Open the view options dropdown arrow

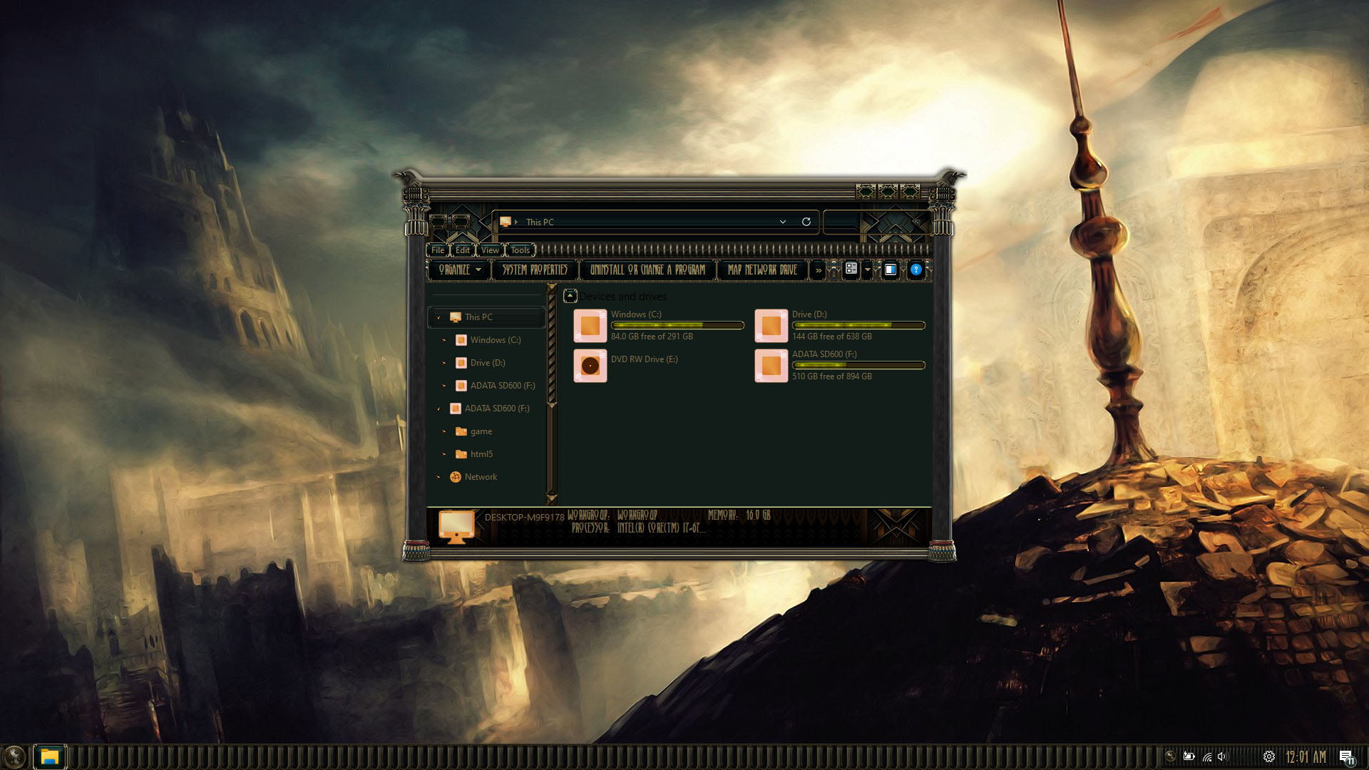coord(868,269)
